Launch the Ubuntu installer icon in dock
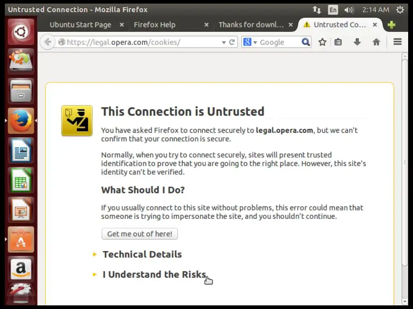Viewport: 413px width, 309px height. tap(21, 61)
